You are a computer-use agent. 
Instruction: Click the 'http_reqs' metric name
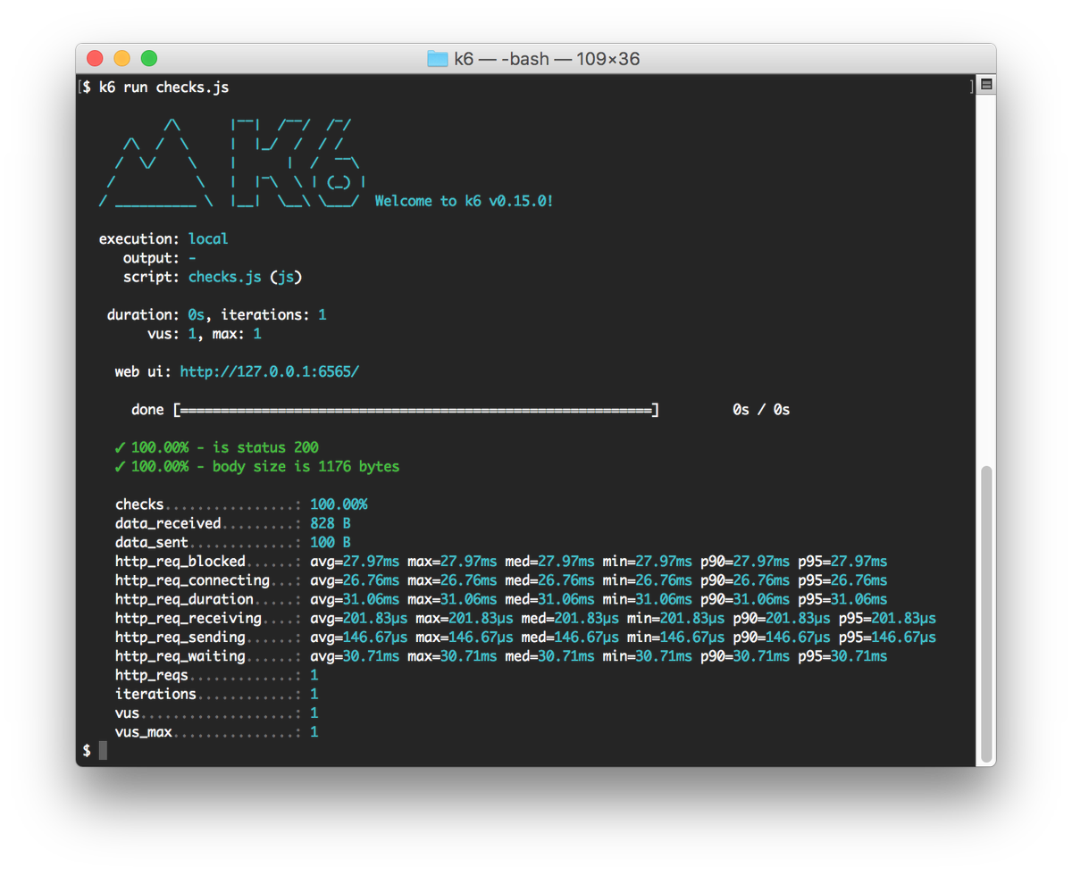[152, 675]
